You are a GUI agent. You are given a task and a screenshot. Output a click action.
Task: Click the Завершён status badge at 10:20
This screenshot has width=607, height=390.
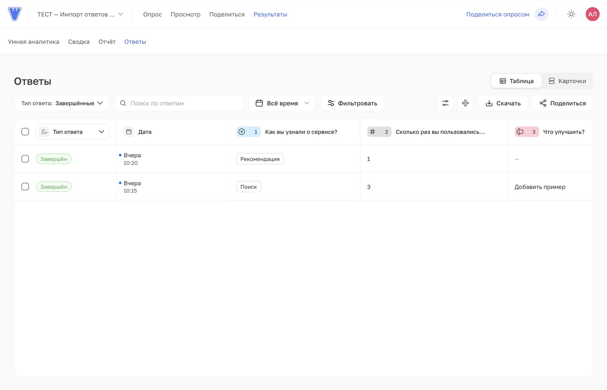tap(54, 159)
